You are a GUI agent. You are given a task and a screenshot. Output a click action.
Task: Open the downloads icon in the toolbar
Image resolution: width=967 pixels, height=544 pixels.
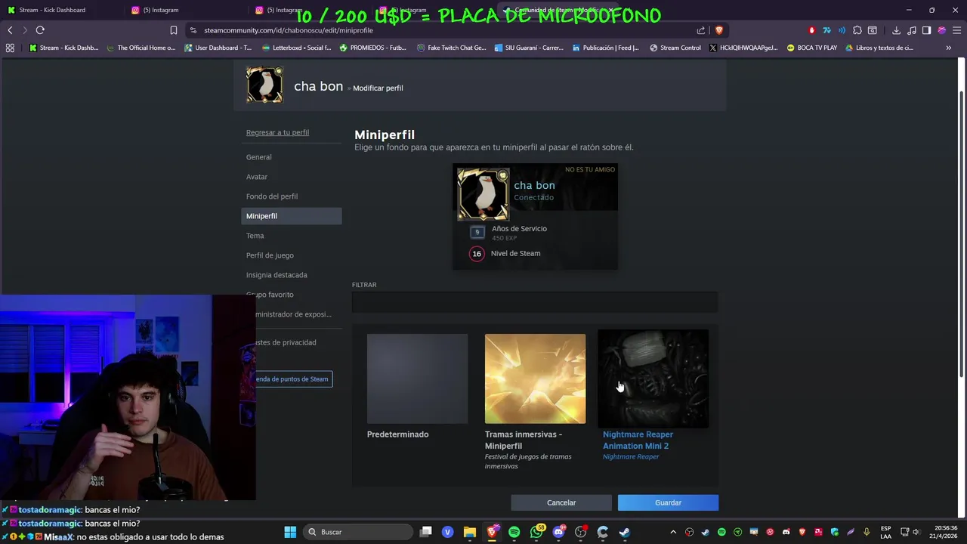(896, 30)
